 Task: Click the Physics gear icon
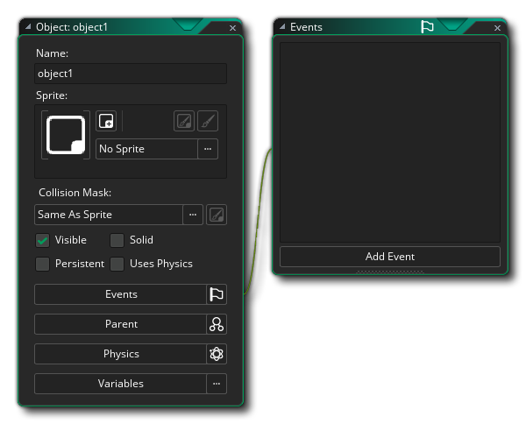click(x=217, y=354)
